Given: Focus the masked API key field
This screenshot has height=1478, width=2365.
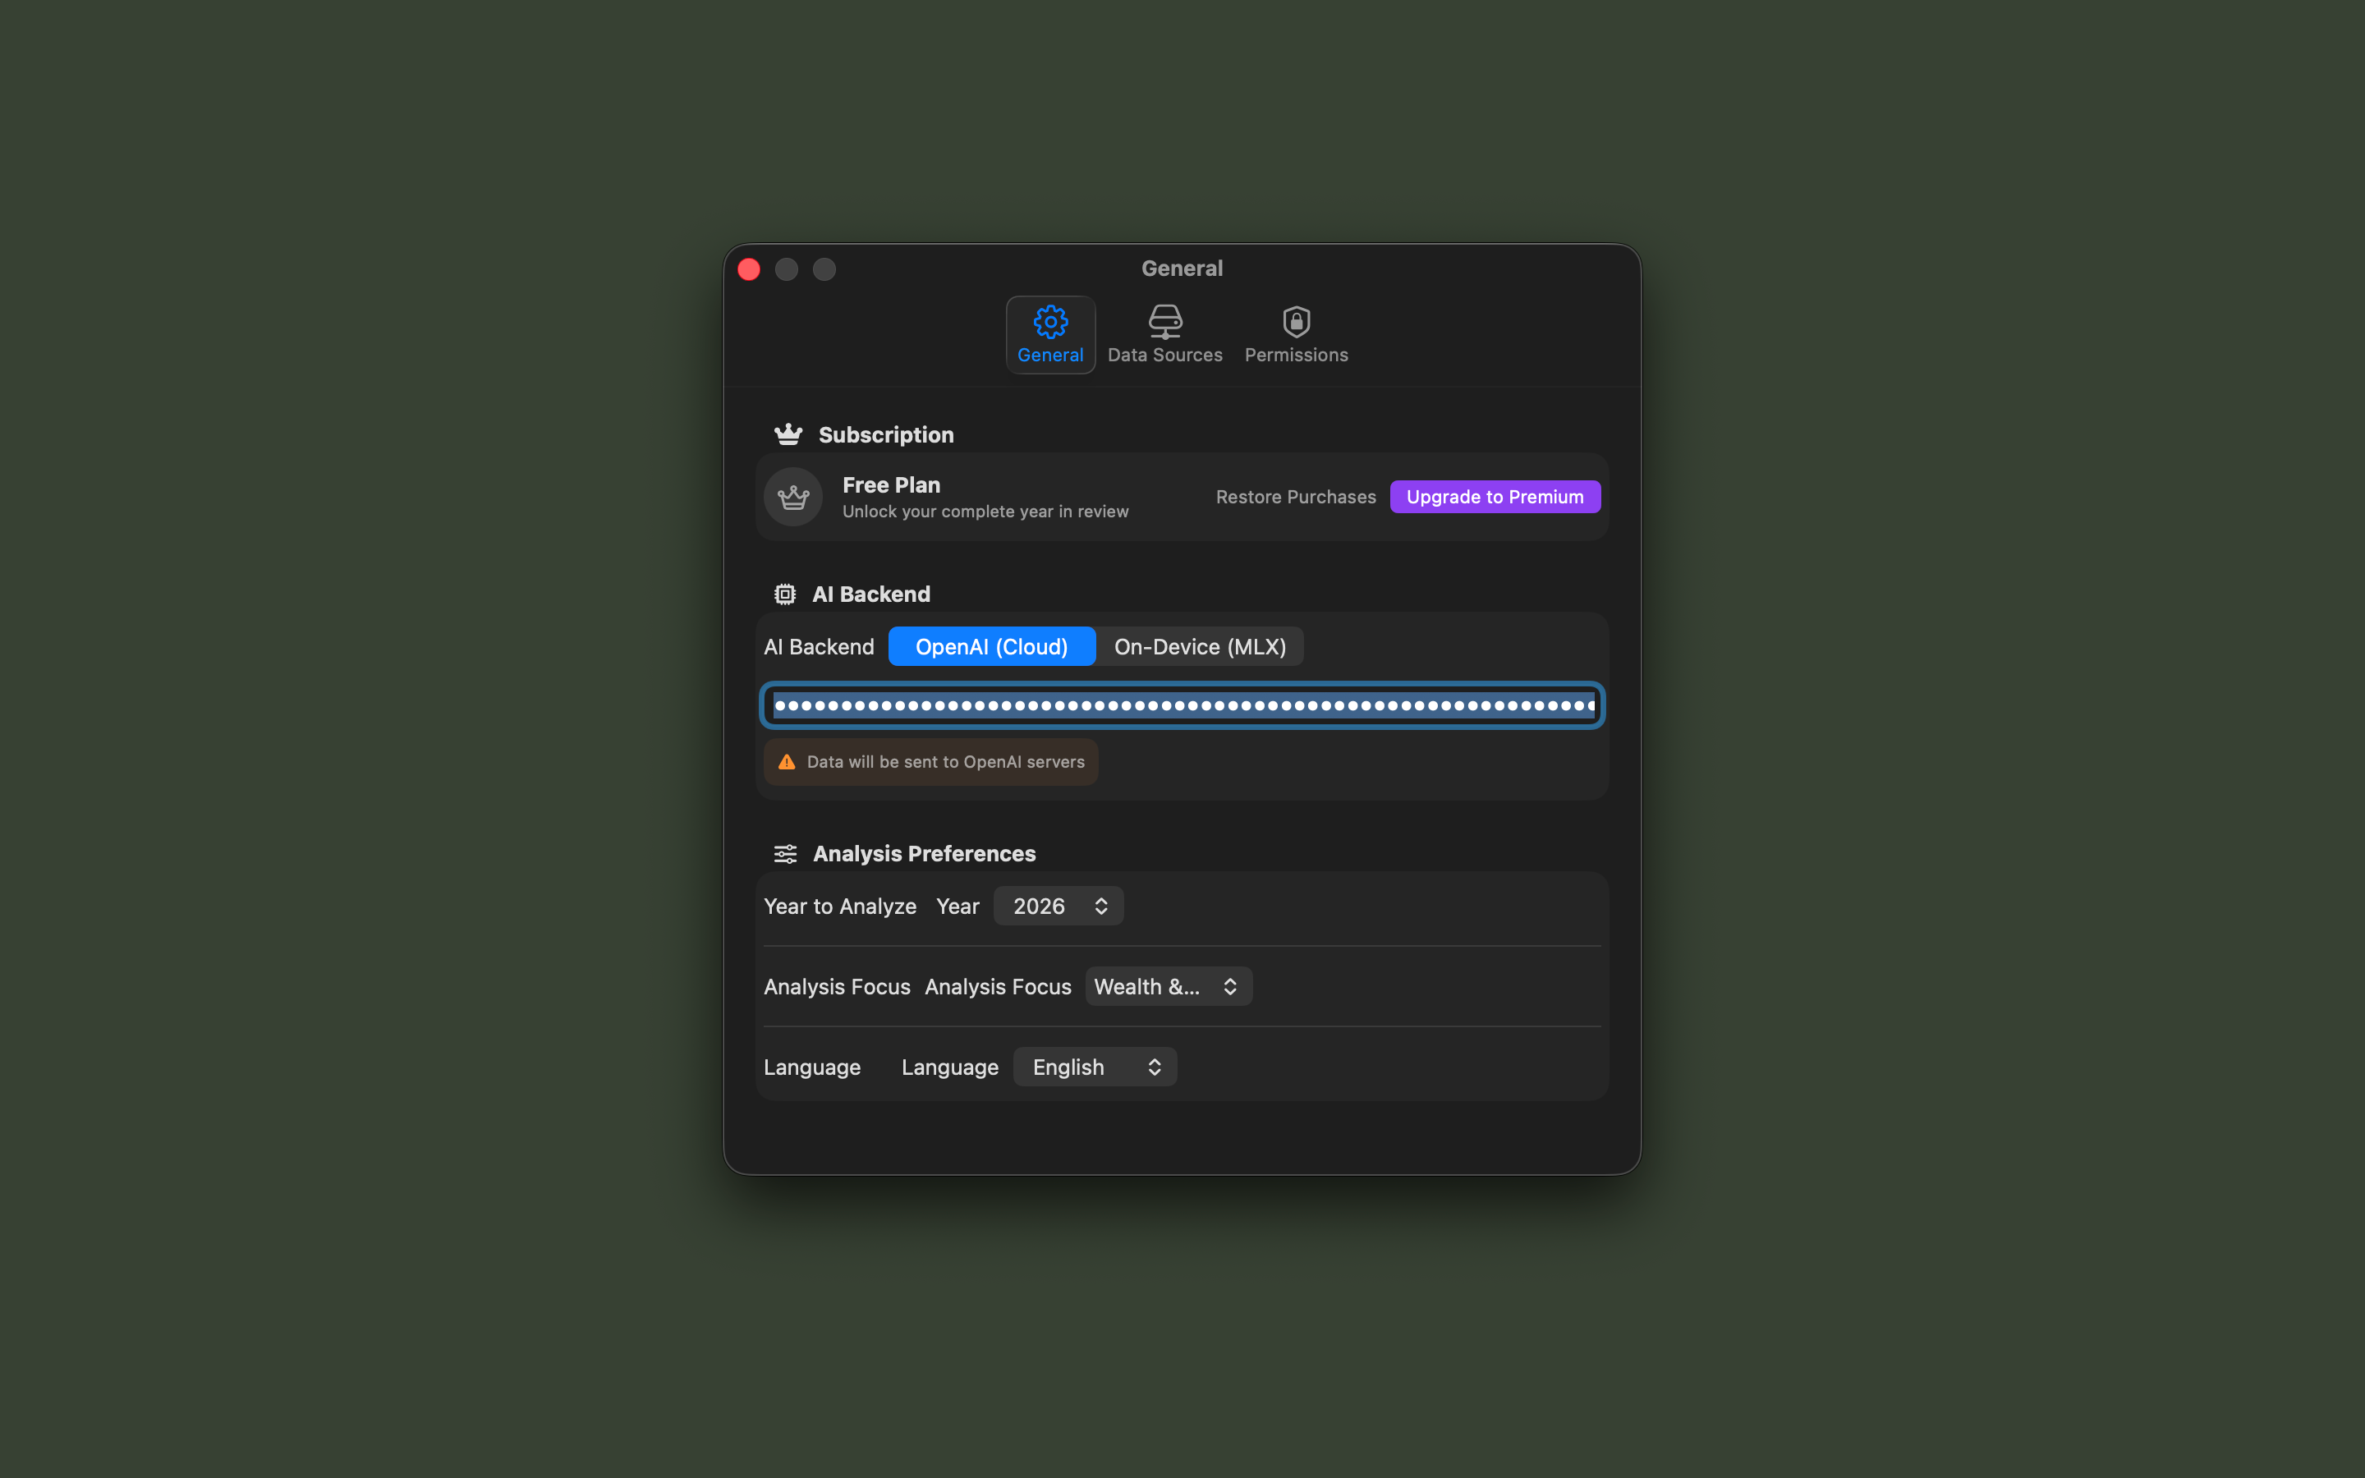Looking at the screenshot, I should pos(1182,706).
